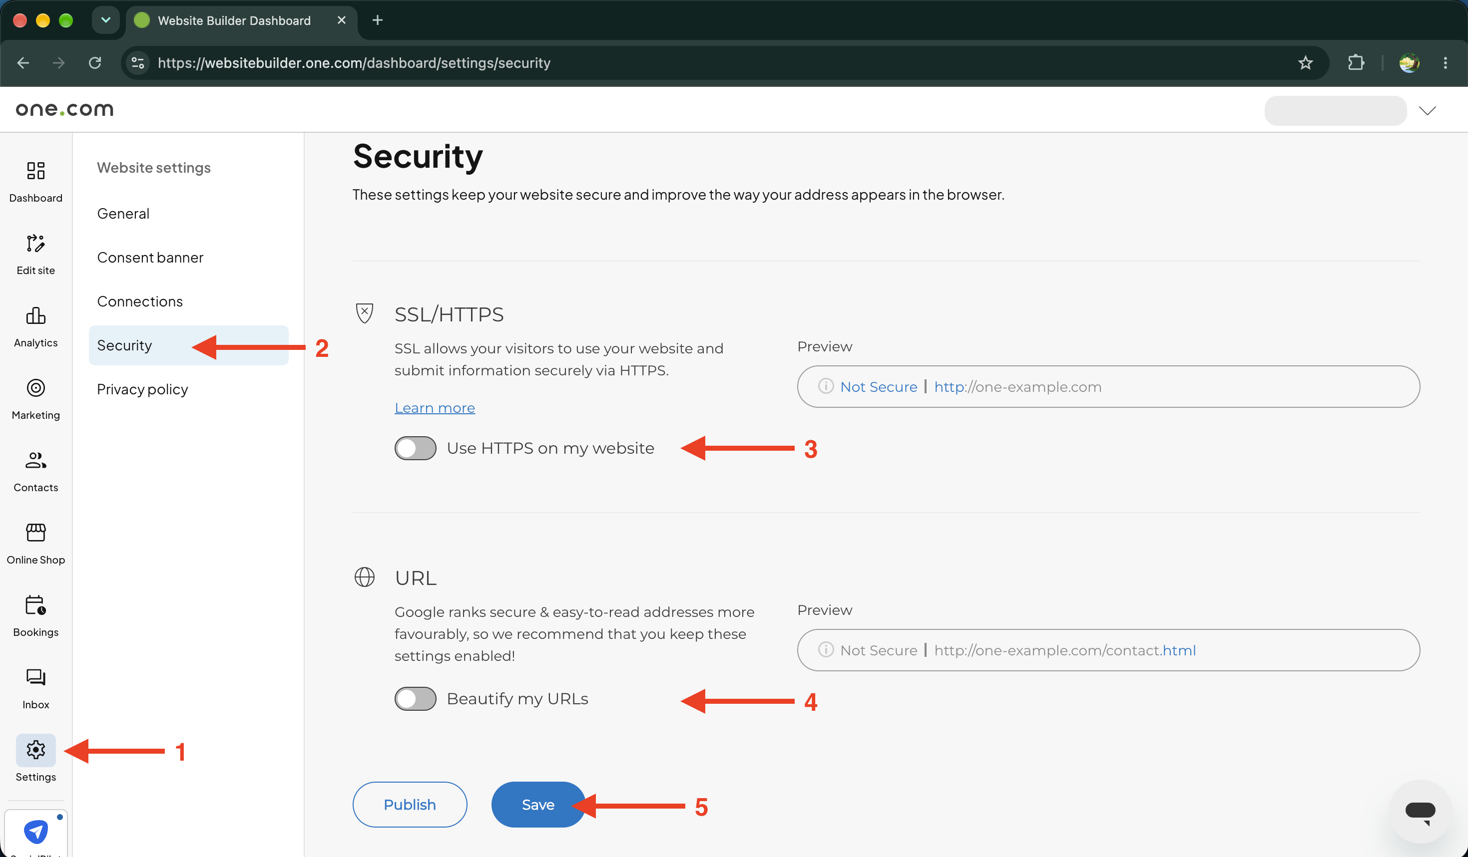This screenshot has width=1468, height=857.
Task: Open the paper plane icon in sidebar
Action: (x=35, y=832)
